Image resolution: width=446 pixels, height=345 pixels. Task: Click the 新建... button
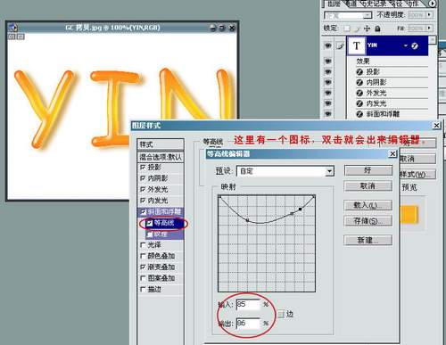[368, 240]
